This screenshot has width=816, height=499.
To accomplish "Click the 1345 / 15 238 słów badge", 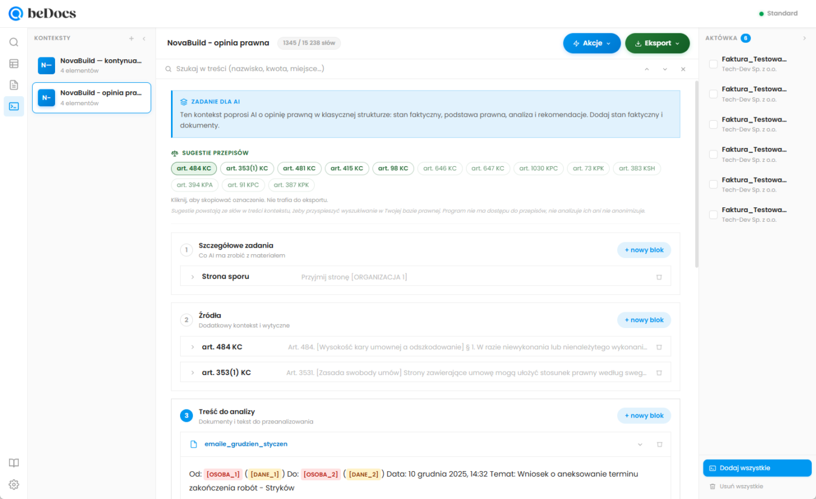I will pyautogui.click(x=309, y=43).
